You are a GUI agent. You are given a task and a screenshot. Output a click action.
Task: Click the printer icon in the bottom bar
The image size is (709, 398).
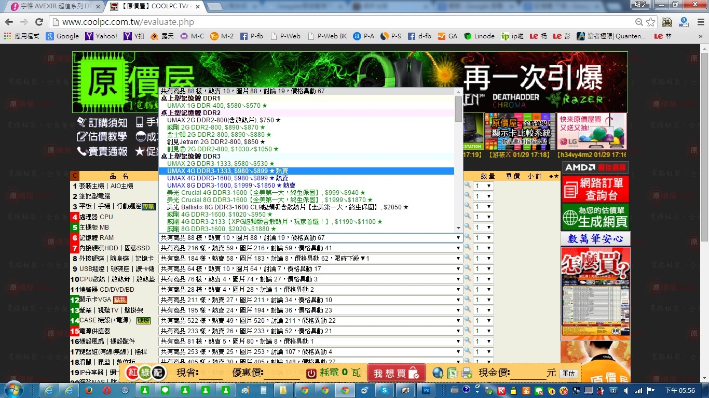coord(467,373)
